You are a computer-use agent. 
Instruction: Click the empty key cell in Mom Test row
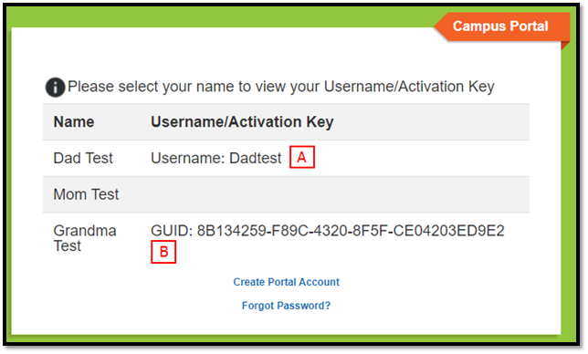(x=340, y=194)
